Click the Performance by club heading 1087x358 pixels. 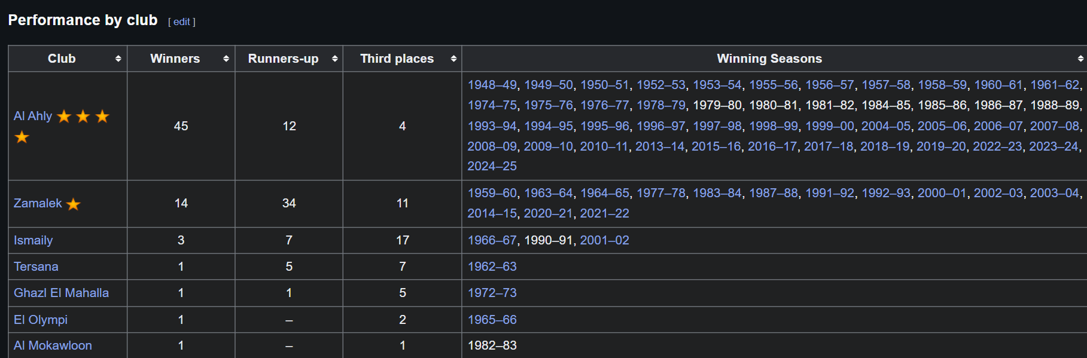(x=83, y=20)
